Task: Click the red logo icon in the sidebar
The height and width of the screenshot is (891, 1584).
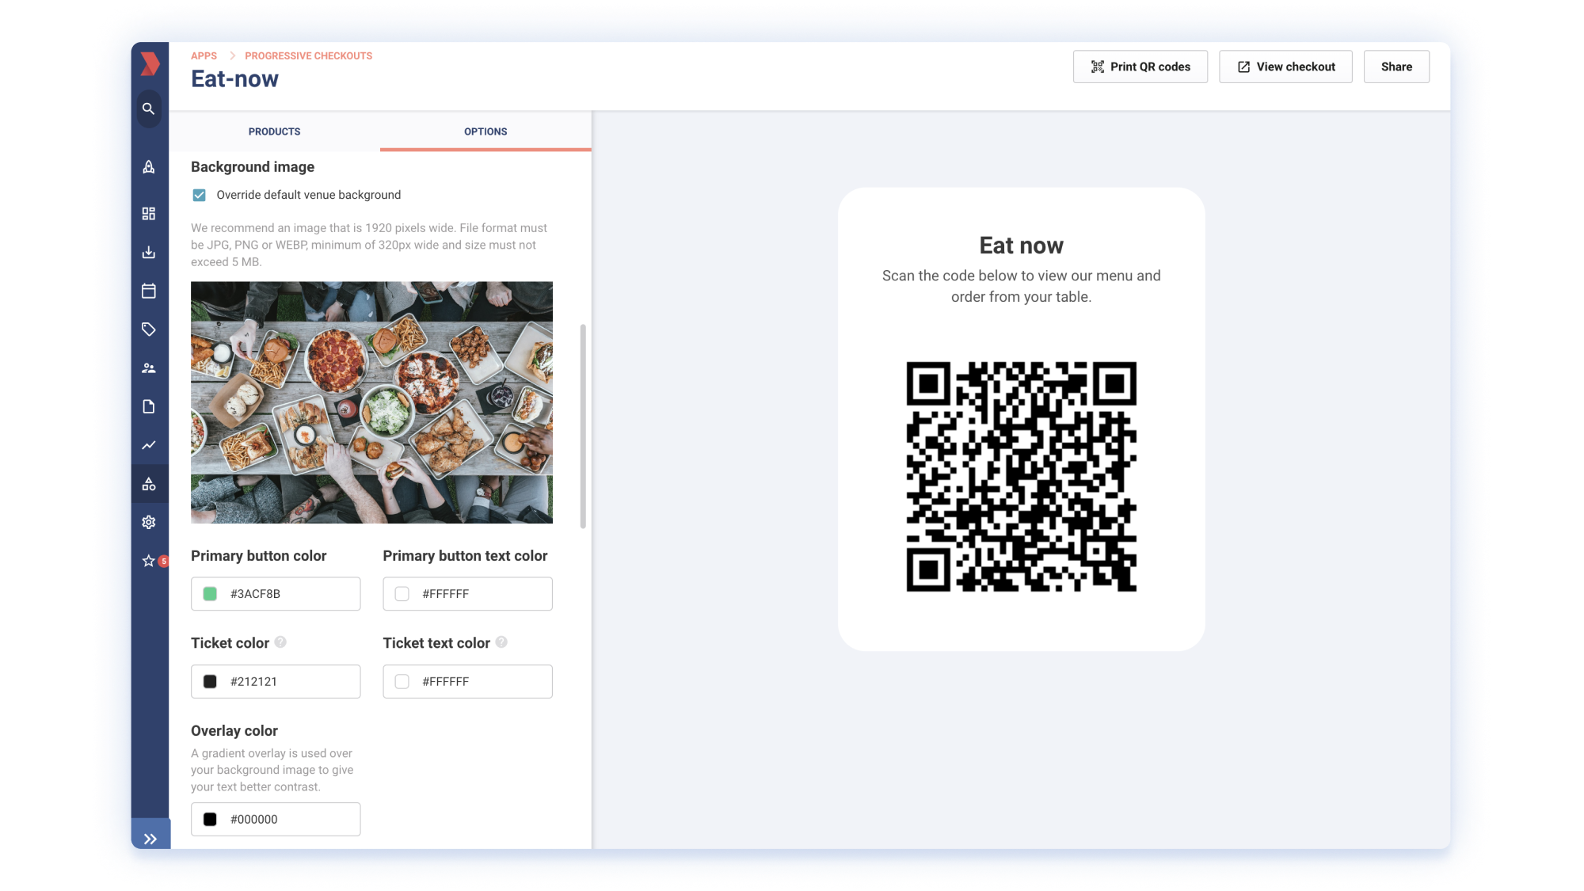Action: pyautogui.click(x=150, y=64)
